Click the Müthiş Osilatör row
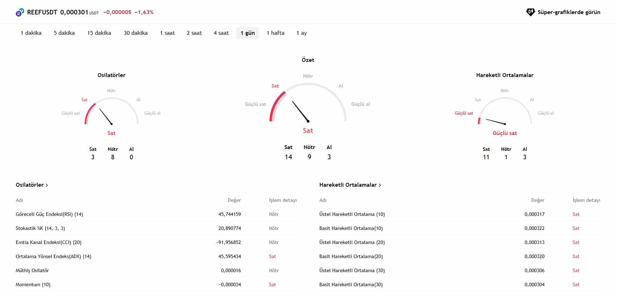The image size is (617, 295). (x=156, y=270)
